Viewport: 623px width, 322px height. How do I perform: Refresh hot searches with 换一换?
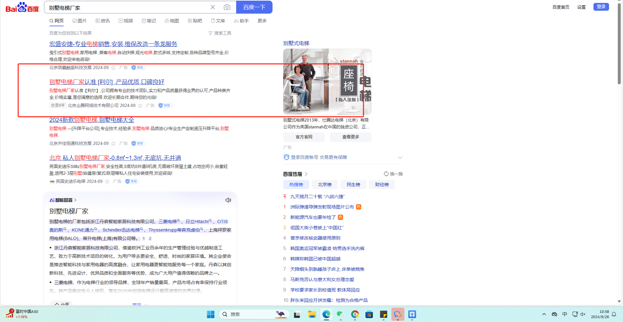[393, 174]
